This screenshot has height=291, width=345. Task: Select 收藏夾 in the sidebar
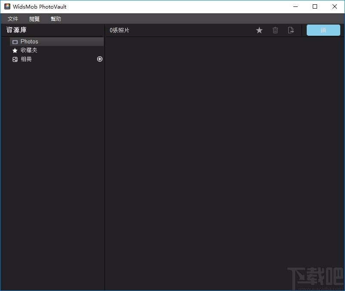(x=28, y=50)
